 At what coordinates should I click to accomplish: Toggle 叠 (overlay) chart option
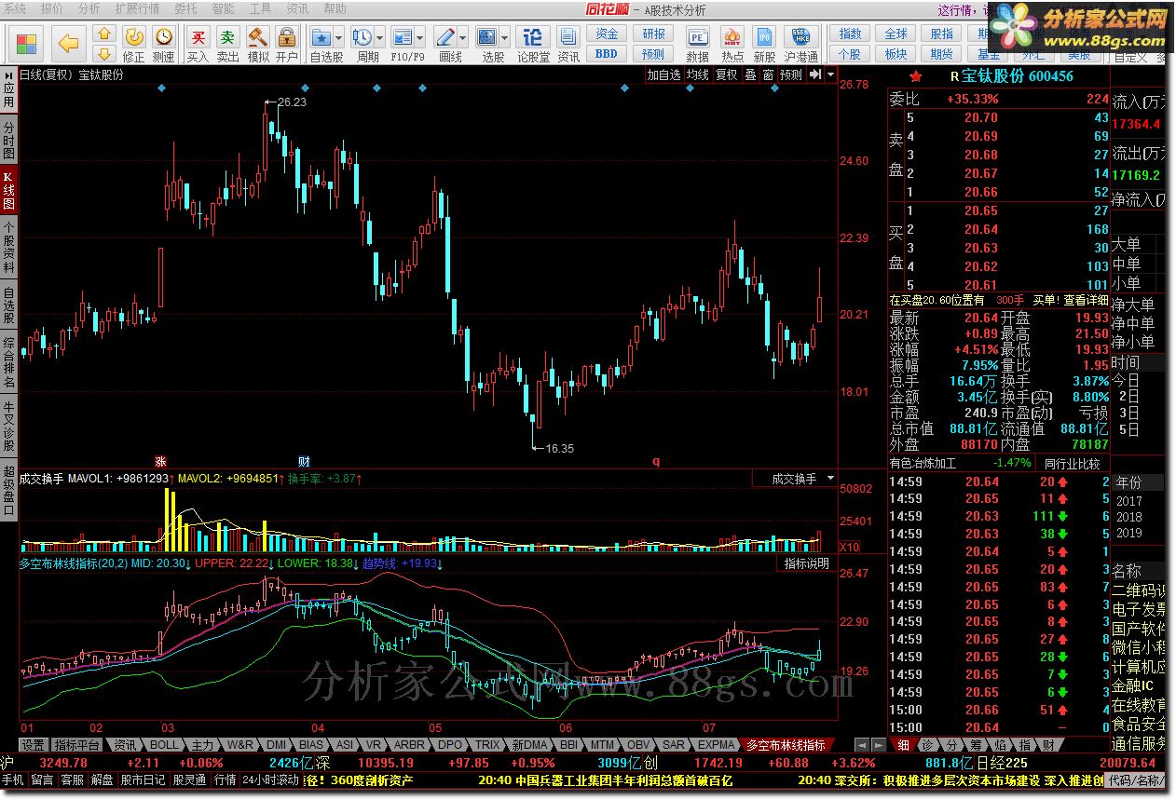(750, 75)
